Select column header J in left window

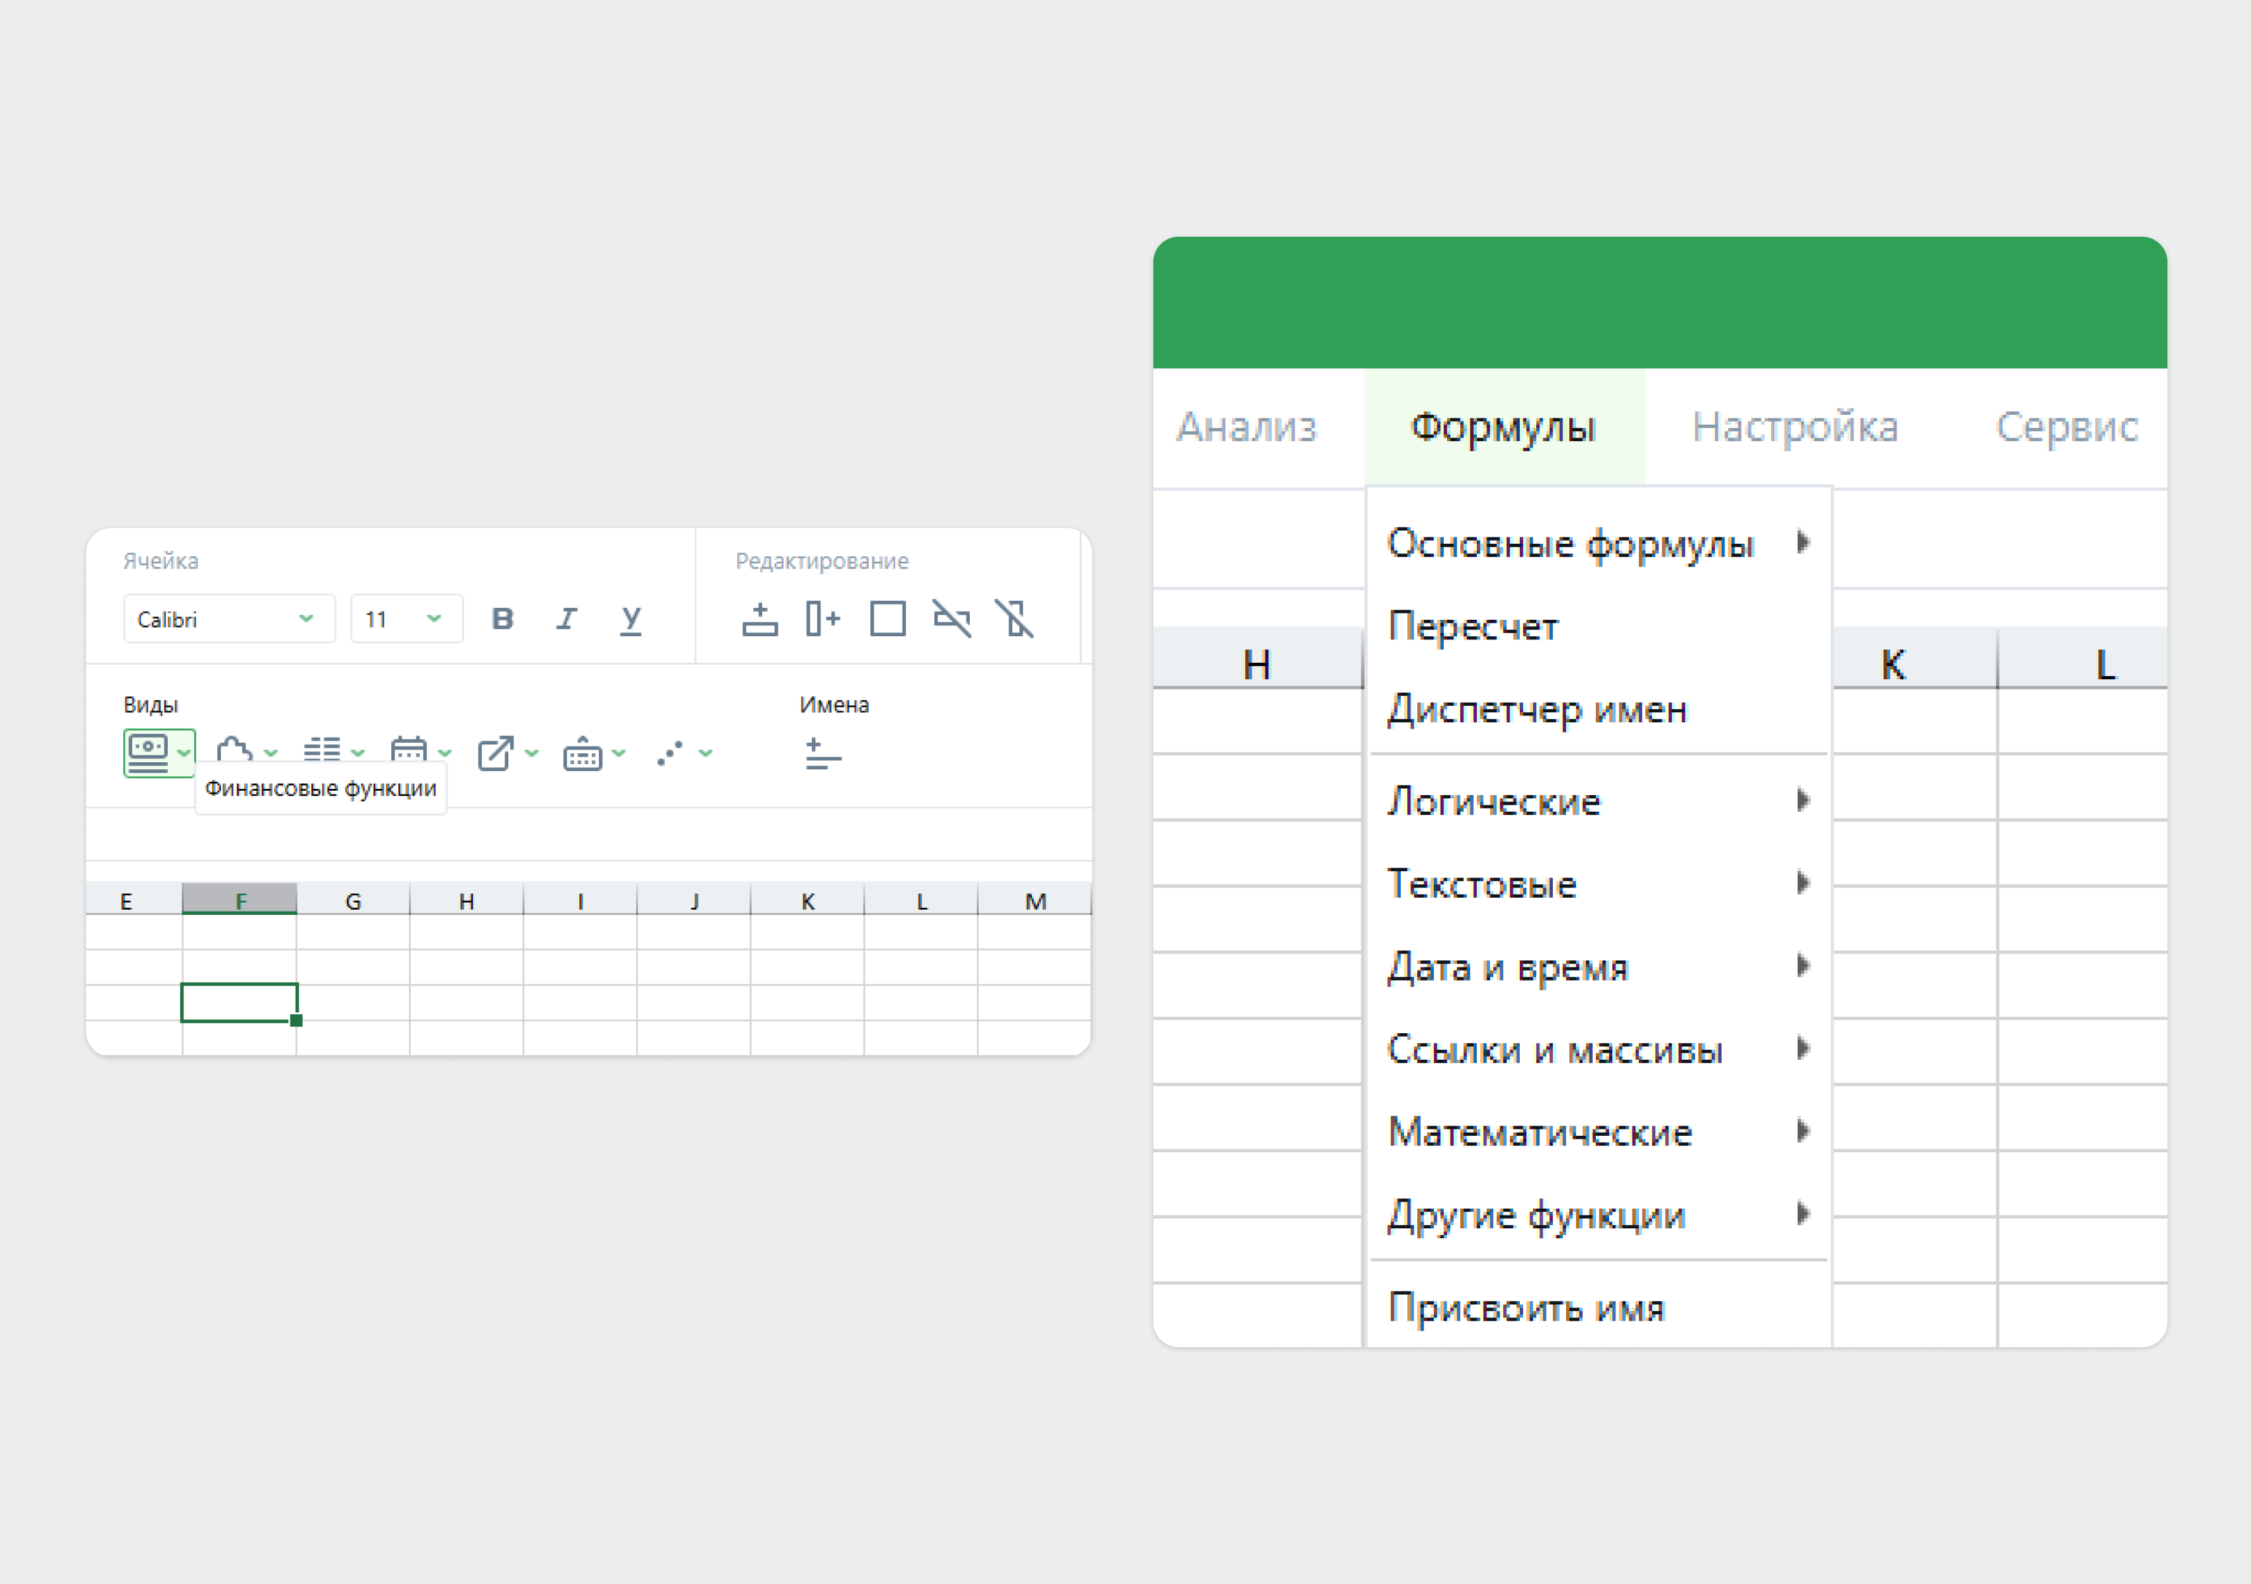pyautogui.click(x=694, y=900)
